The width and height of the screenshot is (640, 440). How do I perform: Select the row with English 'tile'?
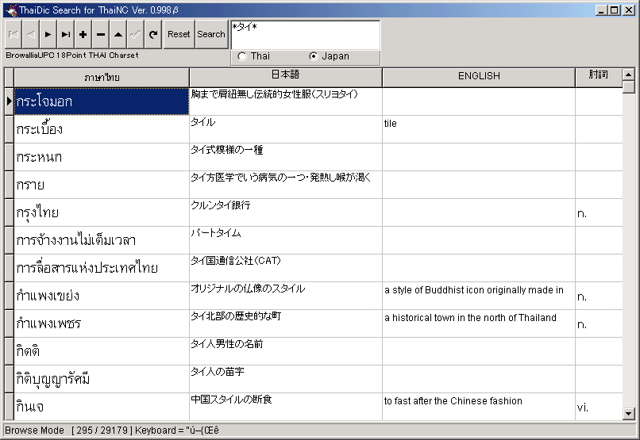pyautogui.click(x=477, y=129)
